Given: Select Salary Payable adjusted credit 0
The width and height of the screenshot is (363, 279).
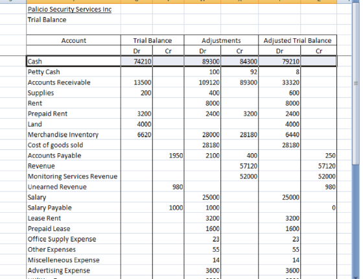Looking at the screenshot, I should pyautogui.click(x=319, y=208).
